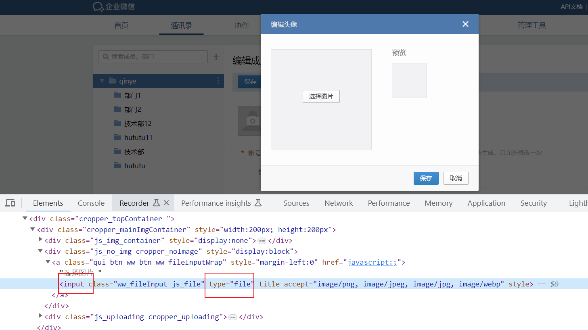Click the hututu11 folder icon
This screenshot has width=588, height=330.
click(117, 137)
